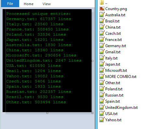
Task: Click the Czech.txt file icon
Action: (x=102, y=33)
